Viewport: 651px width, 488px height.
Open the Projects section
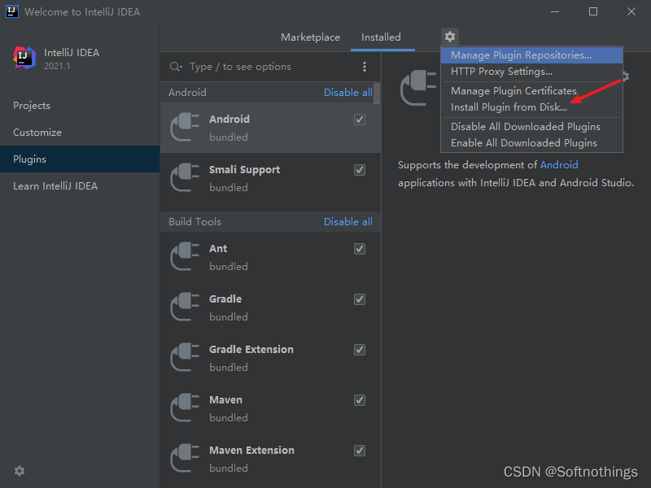(80, 106)
